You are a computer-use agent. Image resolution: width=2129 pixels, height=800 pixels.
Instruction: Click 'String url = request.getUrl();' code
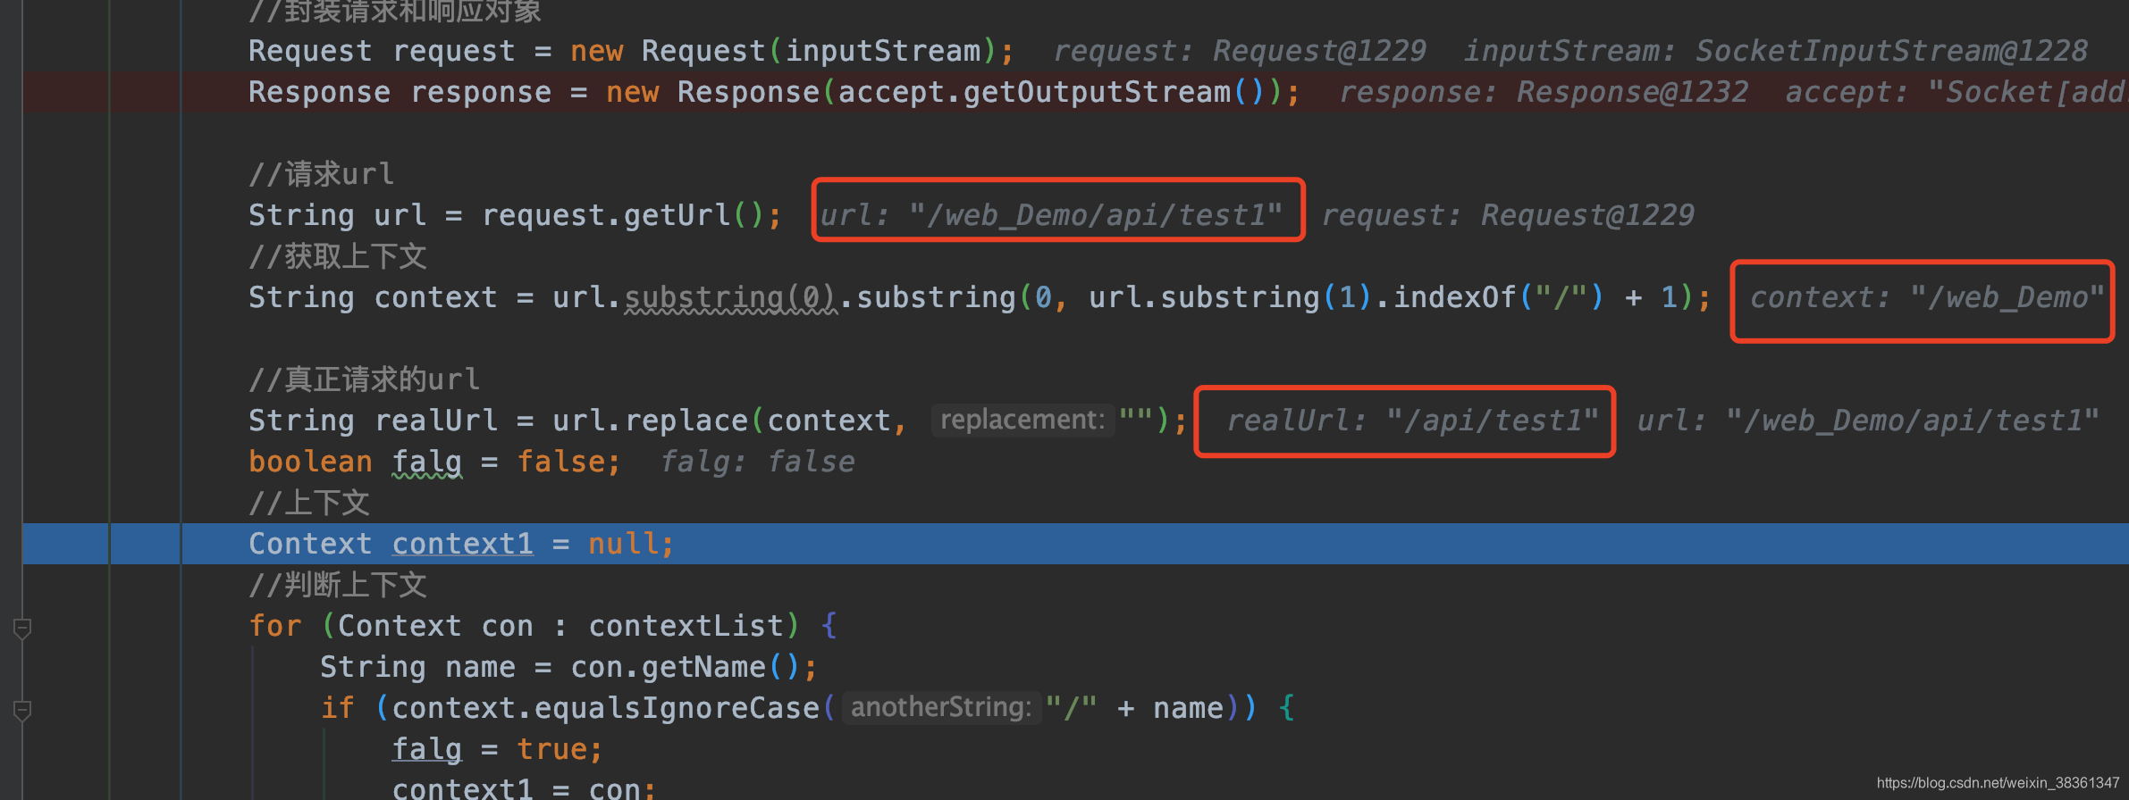pos(515,215)
